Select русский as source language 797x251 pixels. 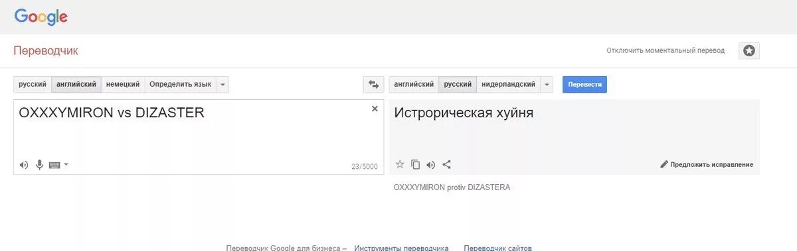point(33,84)
